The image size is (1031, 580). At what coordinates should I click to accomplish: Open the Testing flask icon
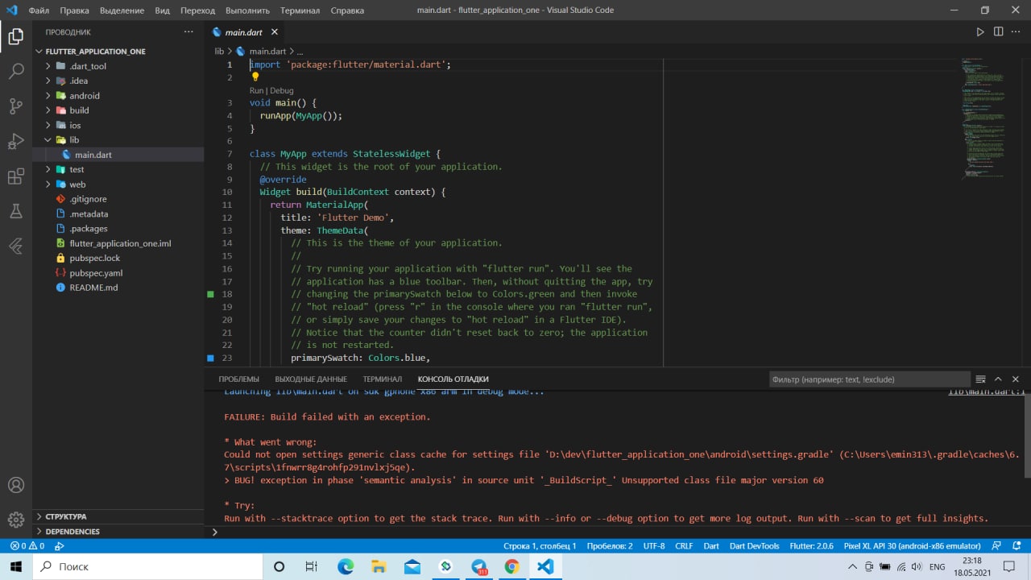pos(16,212)
